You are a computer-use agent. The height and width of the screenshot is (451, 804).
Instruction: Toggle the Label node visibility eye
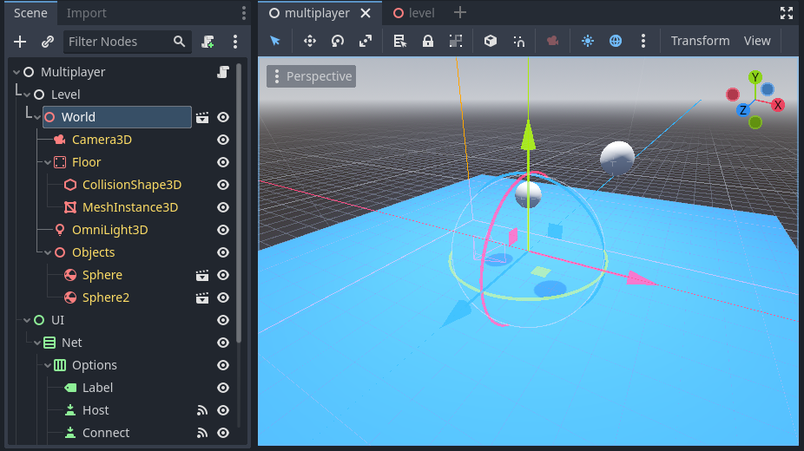pos(223,388)
